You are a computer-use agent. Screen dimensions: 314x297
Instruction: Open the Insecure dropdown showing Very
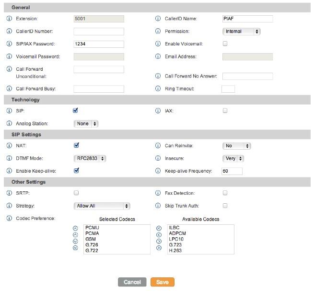233,158
